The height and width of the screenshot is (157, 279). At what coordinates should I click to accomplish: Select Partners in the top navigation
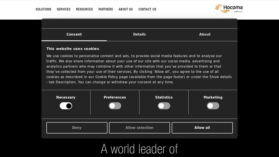point(106,9)
